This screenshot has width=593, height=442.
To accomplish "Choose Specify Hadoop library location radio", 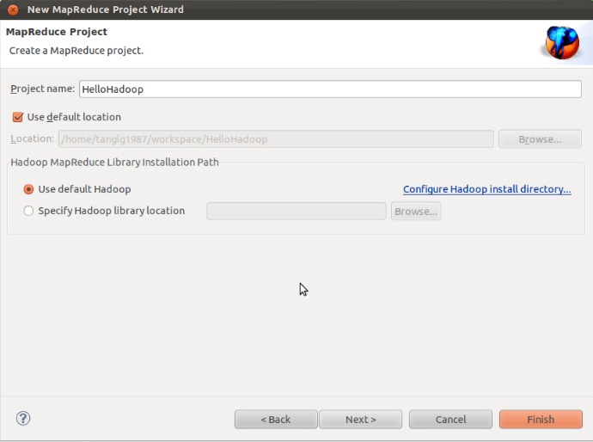I will click(28, 211).
